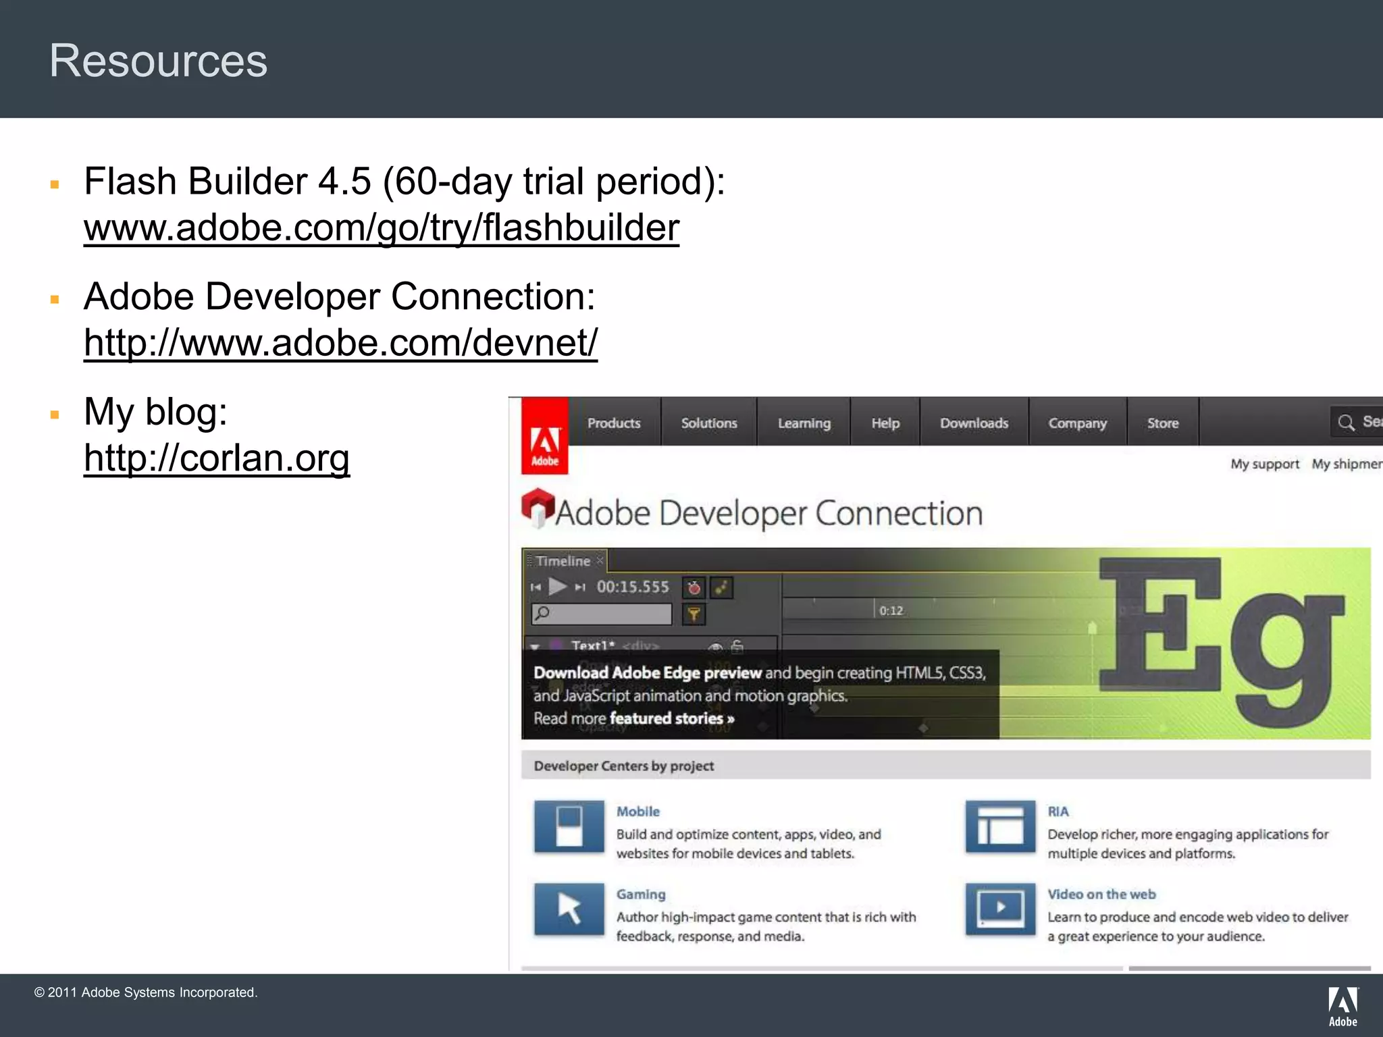Open the My support link

(x=1265, y=464)
